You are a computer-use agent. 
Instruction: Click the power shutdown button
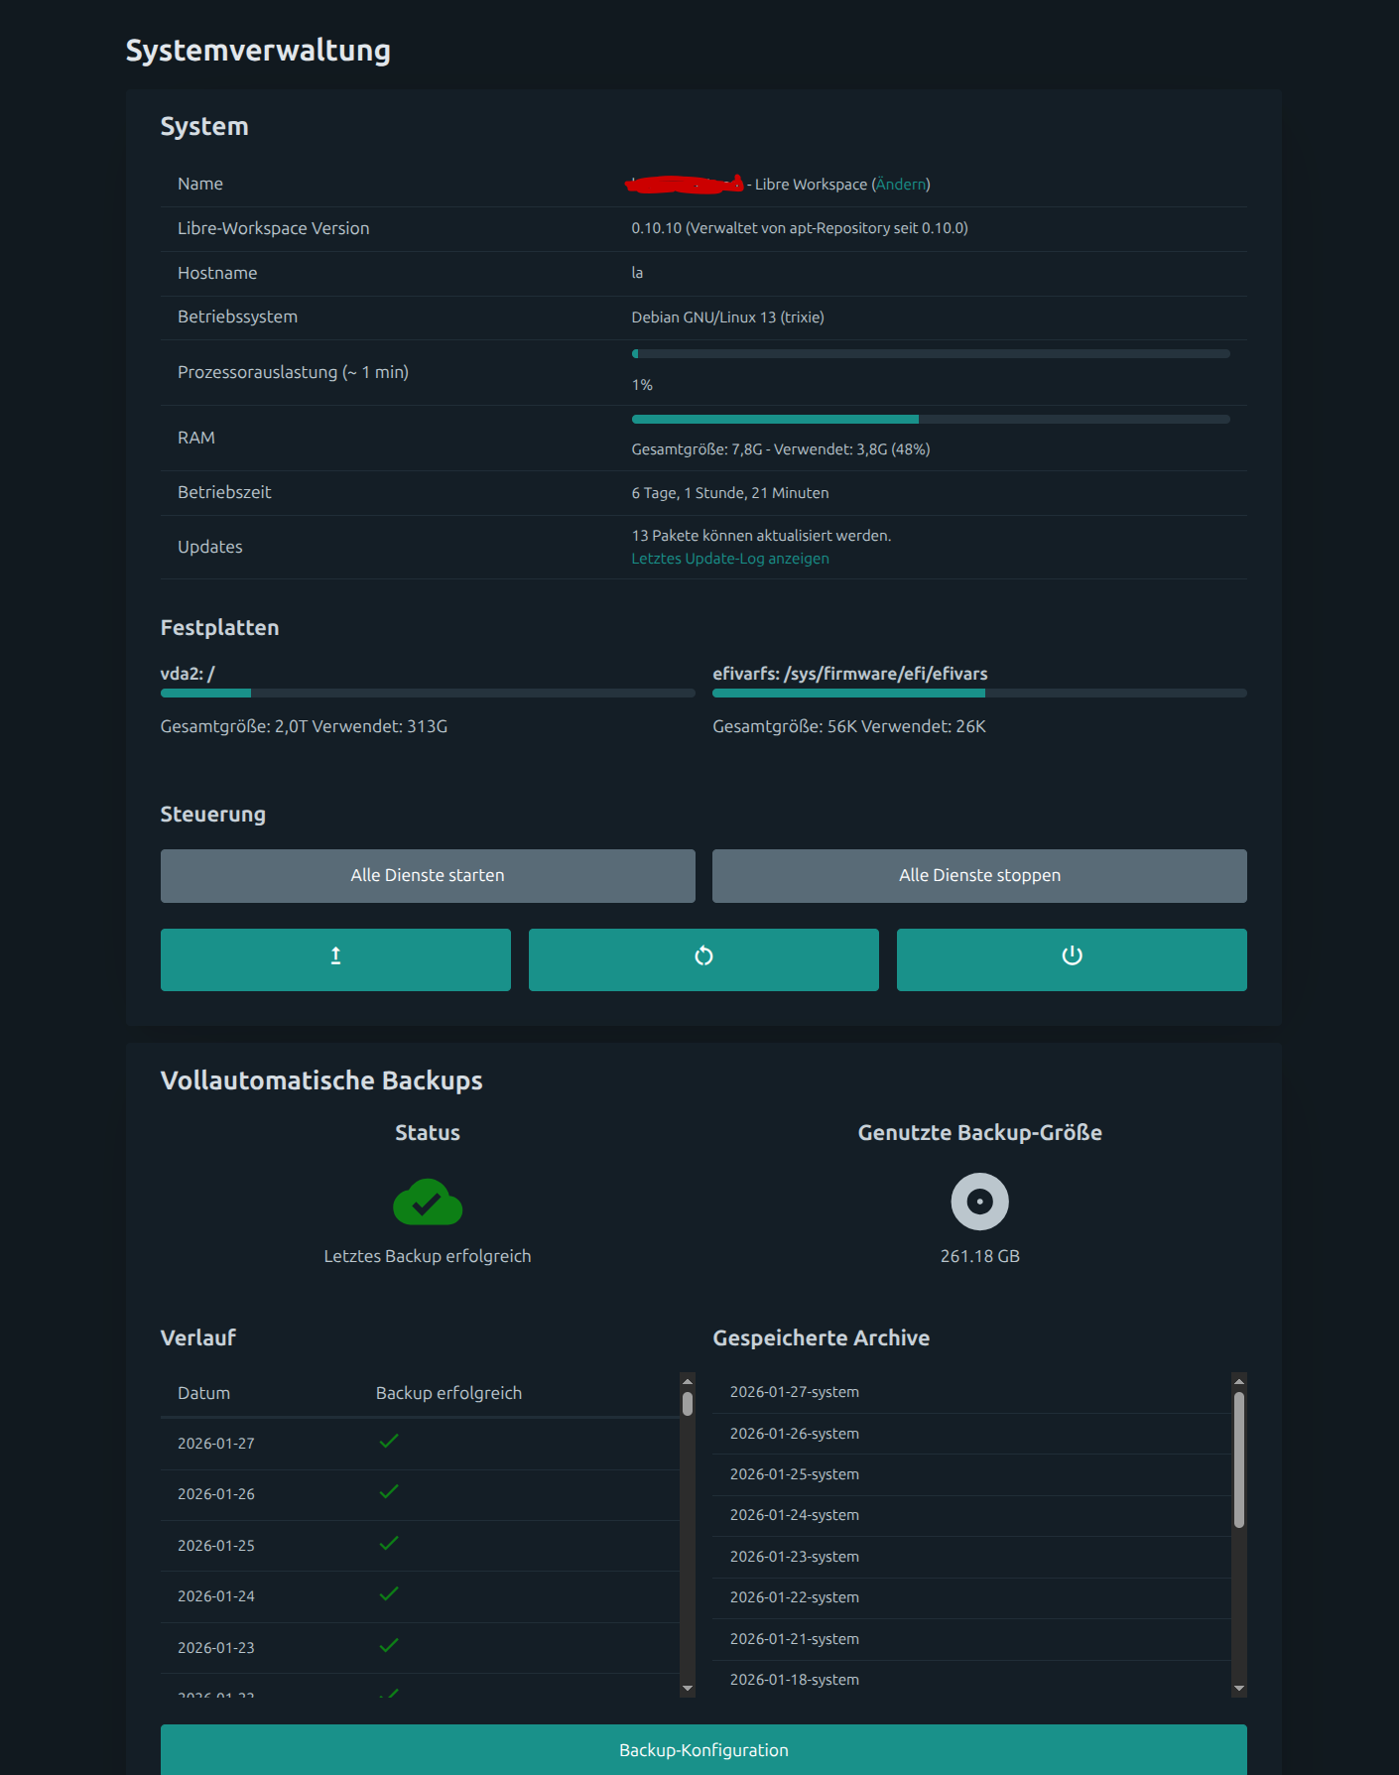click(x=1072, y=959)
